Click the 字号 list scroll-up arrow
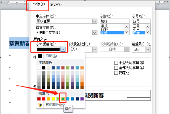The height and width of the screenshot is (114, 170). tap(148, 27)
